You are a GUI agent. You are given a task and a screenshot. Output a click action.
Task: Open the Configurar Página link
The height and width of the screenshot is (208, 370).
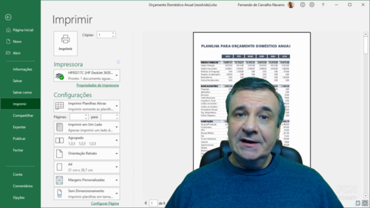[105, 203]
